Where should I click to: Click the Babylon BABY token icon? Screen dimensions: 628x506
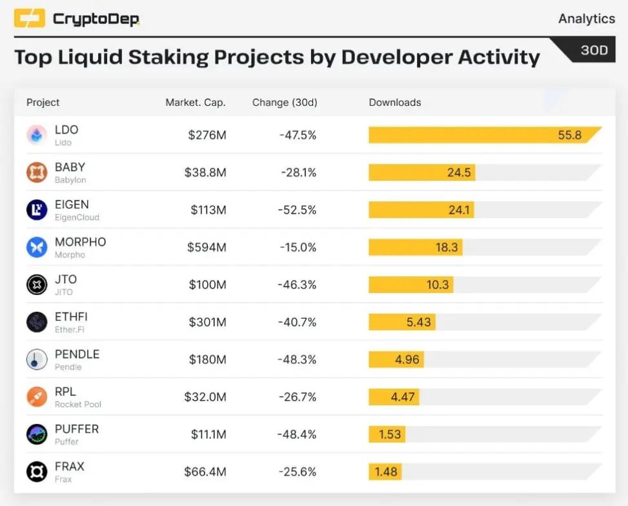pos(36,172)
